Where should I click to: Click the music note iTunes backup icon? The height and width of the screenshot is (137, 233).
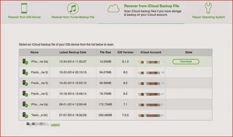(73, 9)
